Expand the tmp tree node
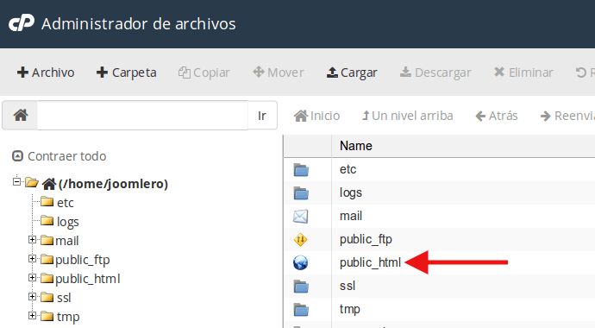Screen dimensions: 595x328 [x=32, y=315]
